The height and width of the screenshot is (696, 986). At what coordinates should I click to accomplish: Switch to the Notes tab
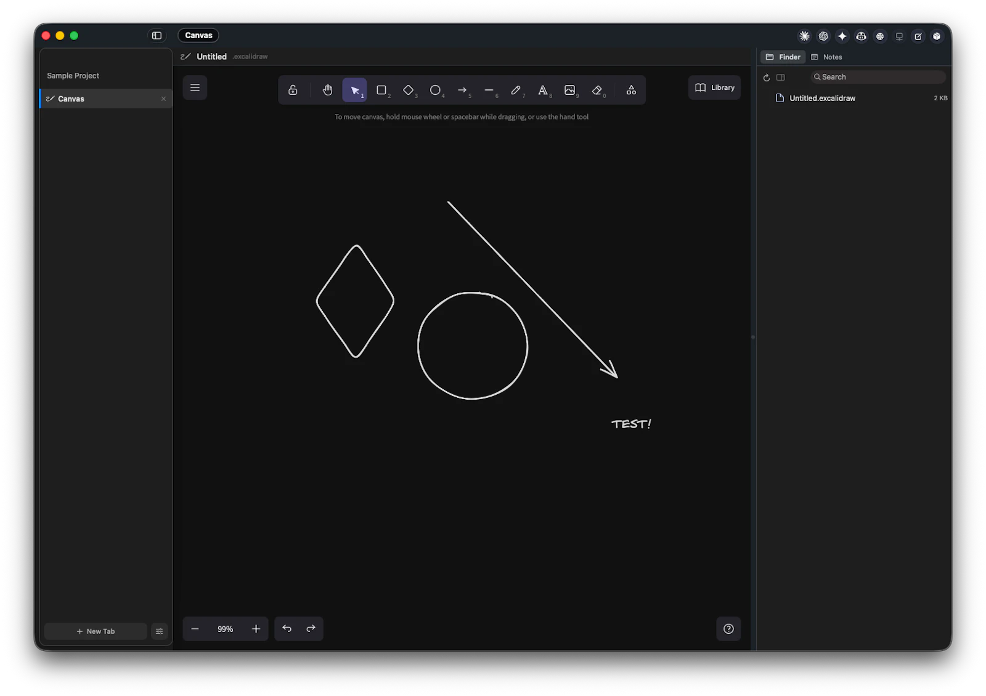[x=826, y=57]
